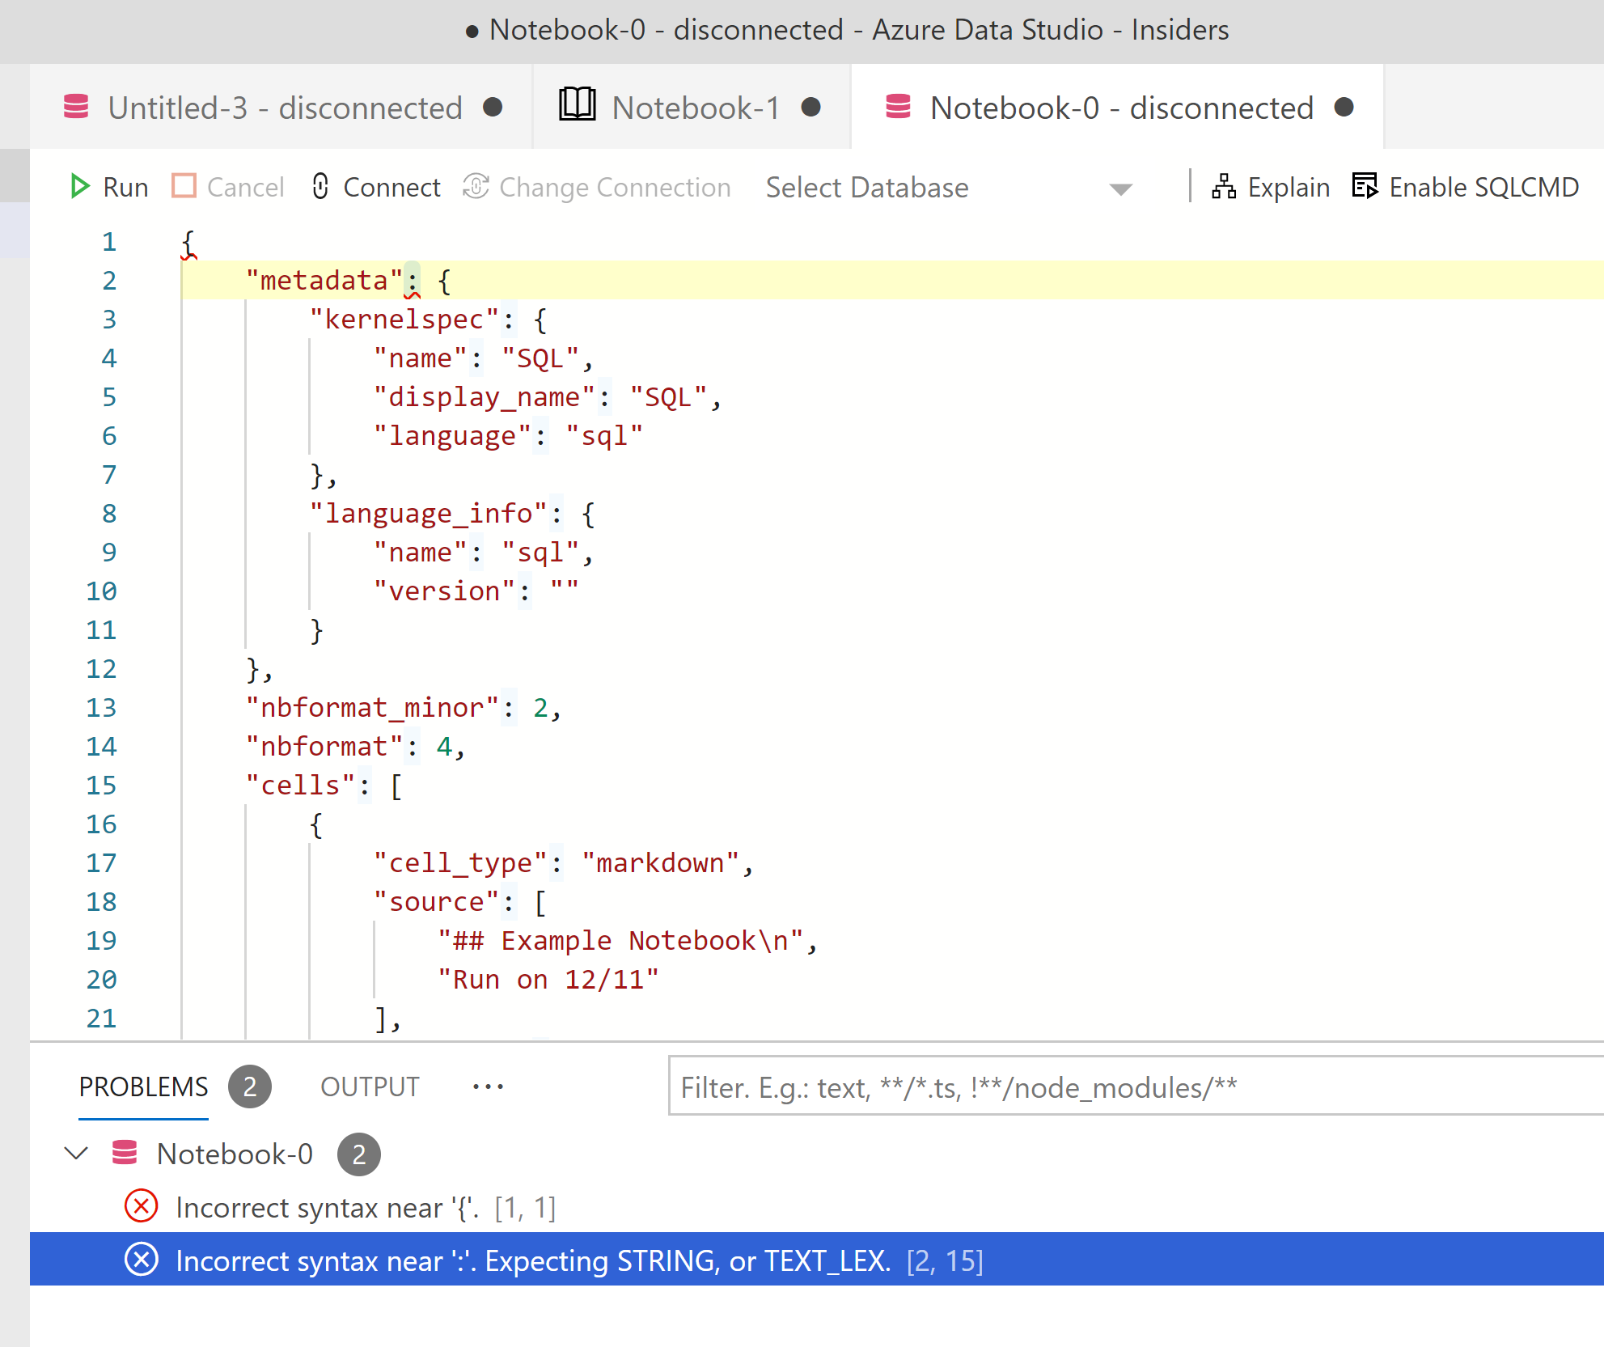Screen dimensions: 1604x1347
Task: Open the Select Database dropdown
Action: 1119,188
